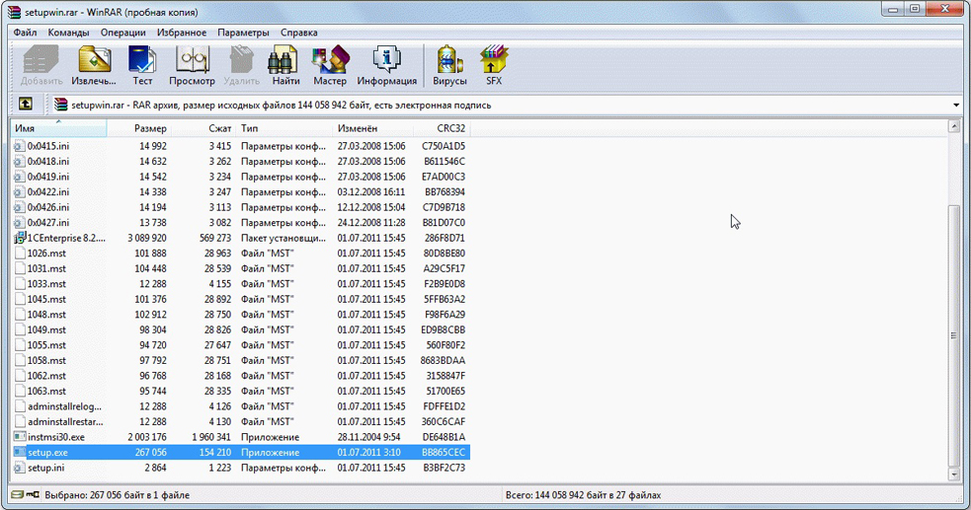Click the icon of adminstallrelog file
Screen dimensions: 971x510
pyautogui.click(x=20, y=406)
